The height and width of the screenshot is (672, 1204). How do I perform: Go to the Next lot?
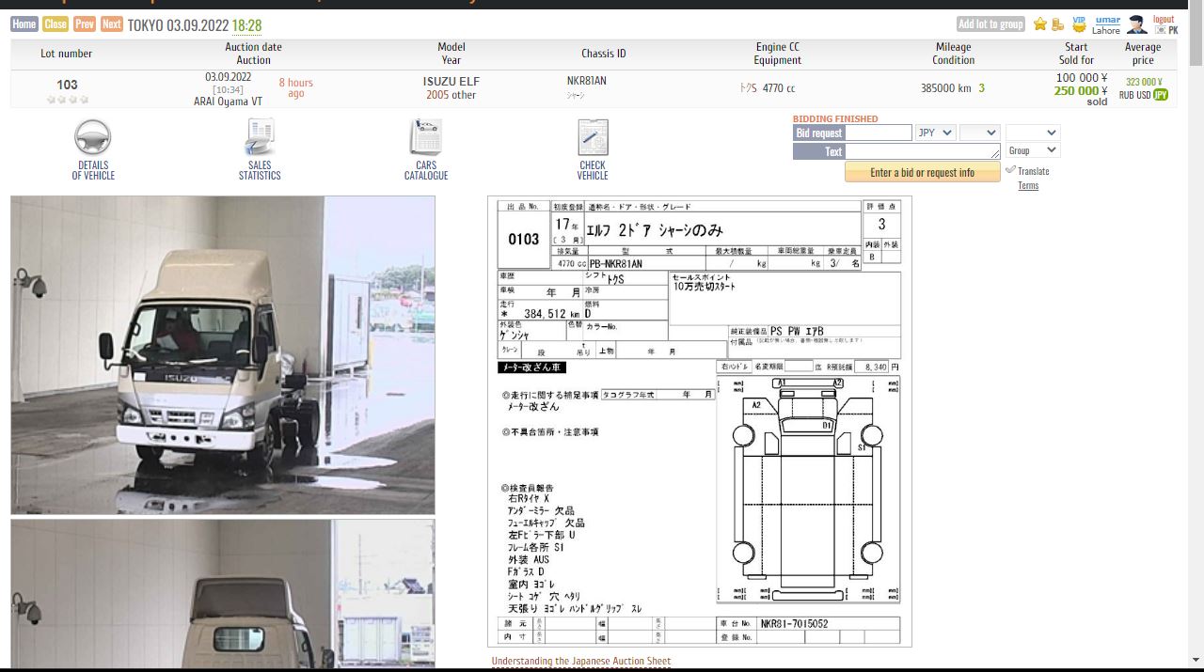112,24
